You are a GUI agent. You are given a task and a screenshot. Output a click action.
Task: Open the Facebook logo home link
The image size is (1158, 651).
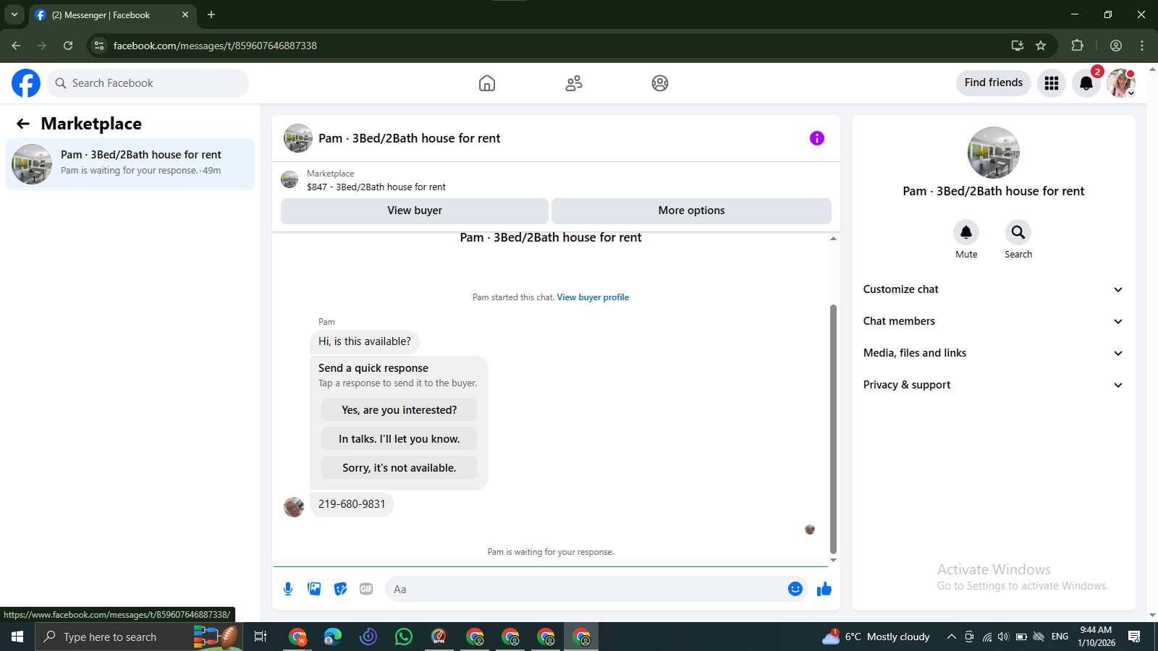tap(26, 83)
